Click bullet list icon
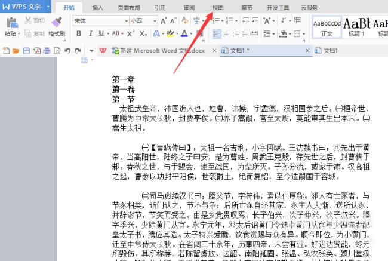The width and height of the screenshot is (388, 261). [215, 20]
